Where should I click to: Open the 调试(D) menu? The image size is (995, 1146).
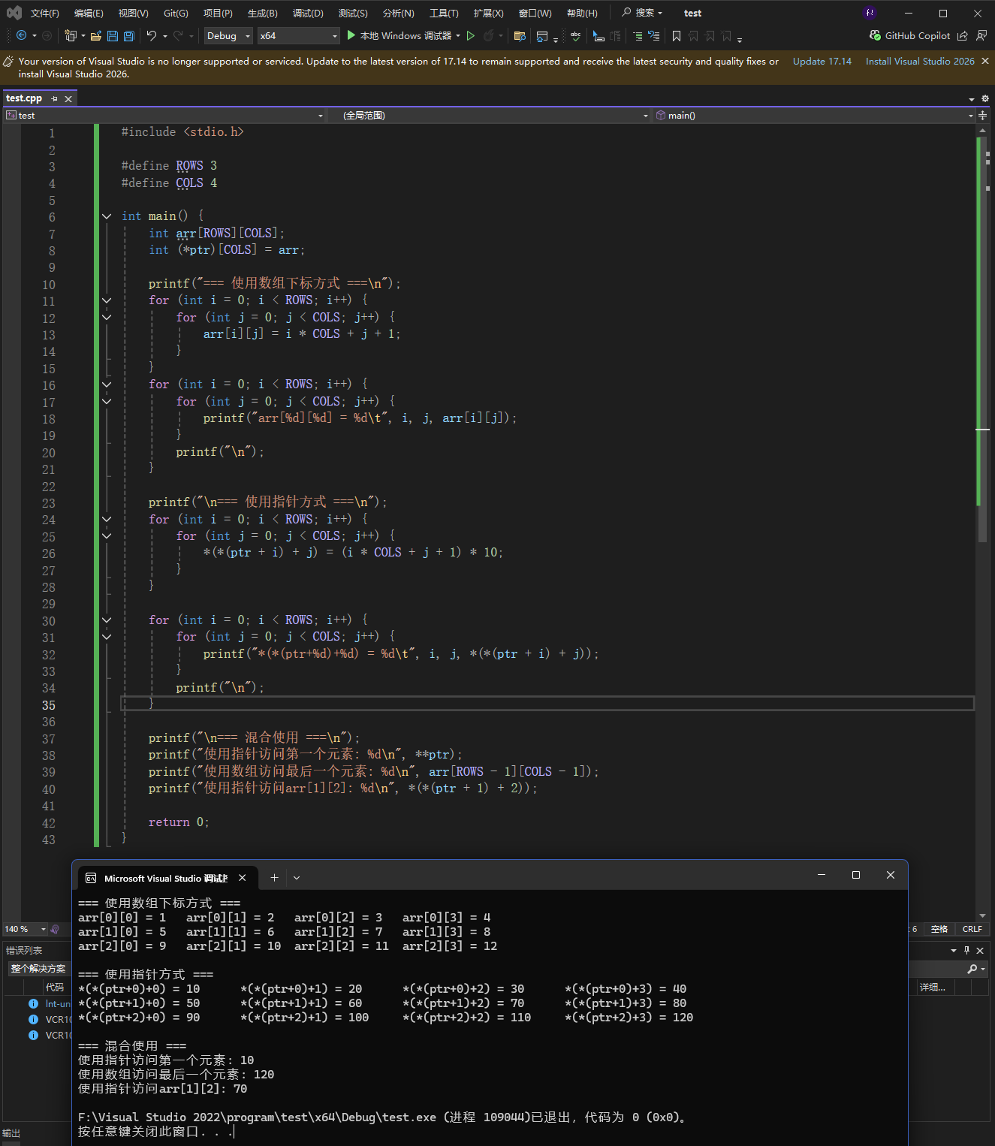click(x=308, y=13)
